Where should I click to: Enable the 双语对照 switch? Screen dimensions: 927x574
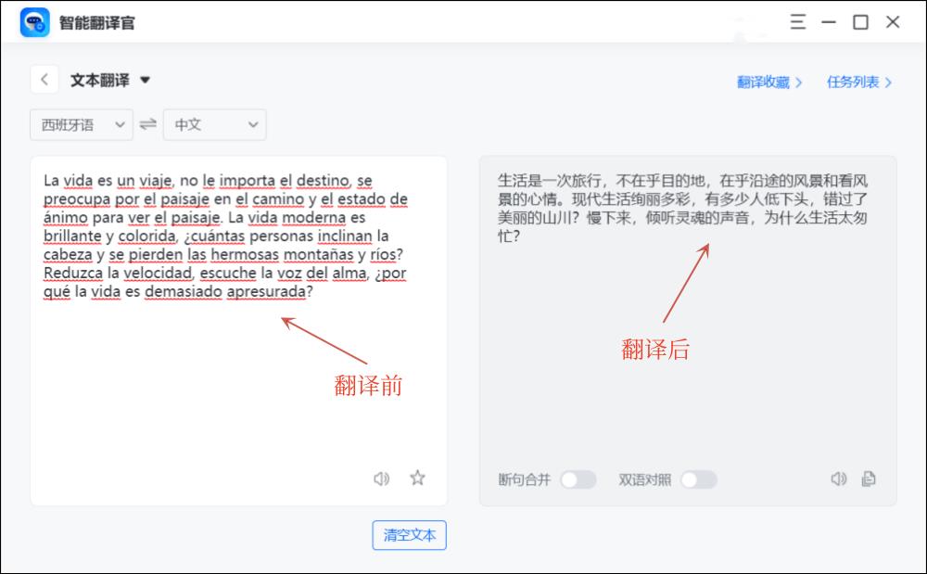698,479
